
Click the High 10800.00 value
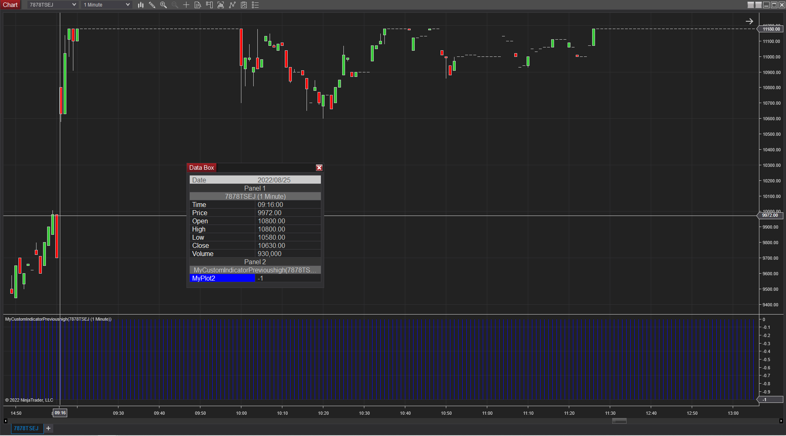click(x=271, y=229)
